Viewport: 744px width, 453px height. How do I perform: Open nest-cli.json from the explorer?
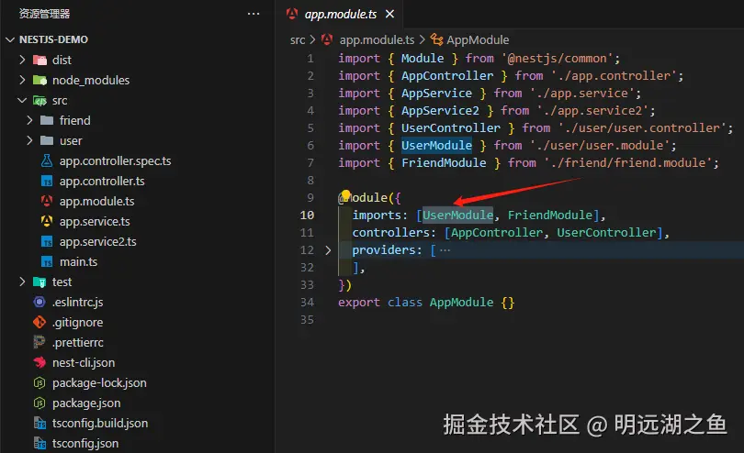click(84, 363)
